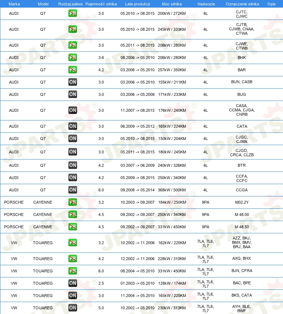Click diesel ON icon in Q7 CATA 165kW / 224KM row
The height and width of the screenshot is (314, 283).
tap(72, 126)
